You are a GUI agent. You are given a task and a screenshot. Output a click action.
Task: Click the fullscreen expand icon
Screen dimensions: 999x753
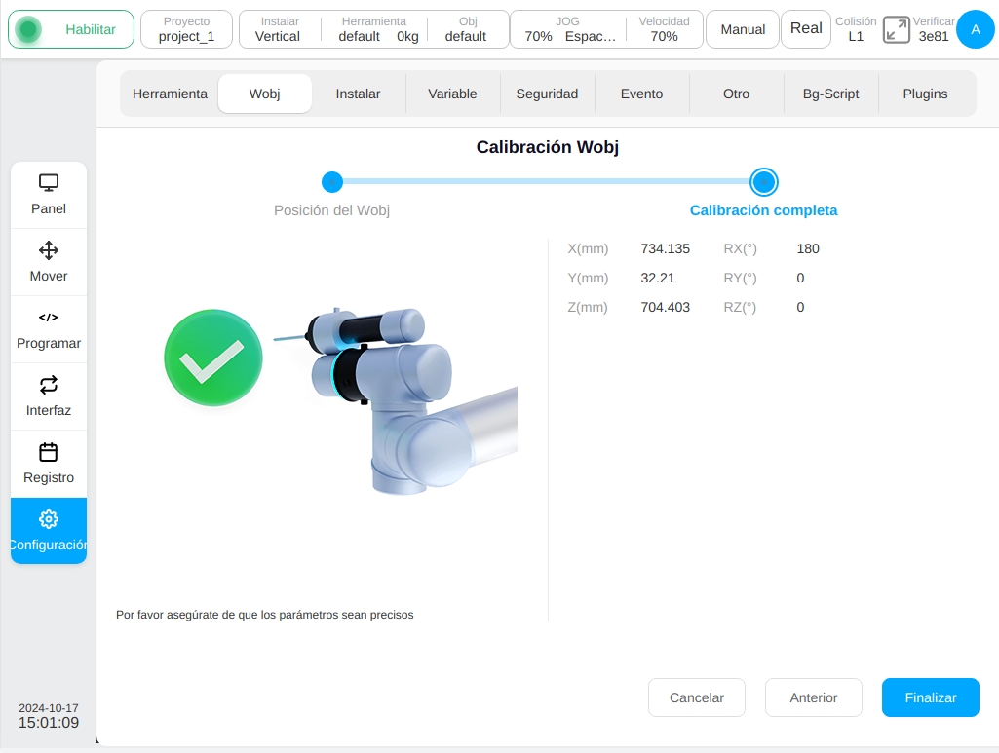click(x=897, y=30)
